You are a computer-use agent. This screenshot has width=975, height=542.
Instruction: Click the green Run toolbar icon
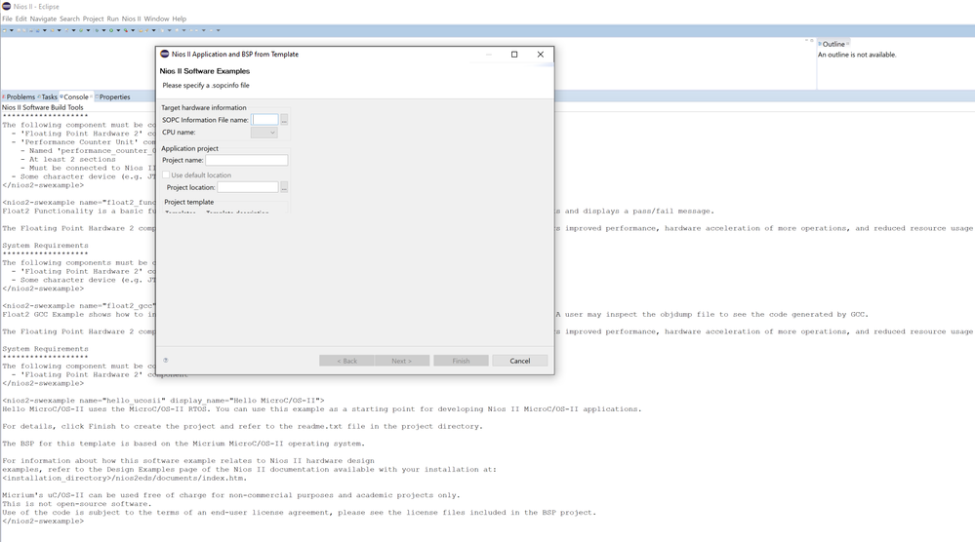point(110,30)
